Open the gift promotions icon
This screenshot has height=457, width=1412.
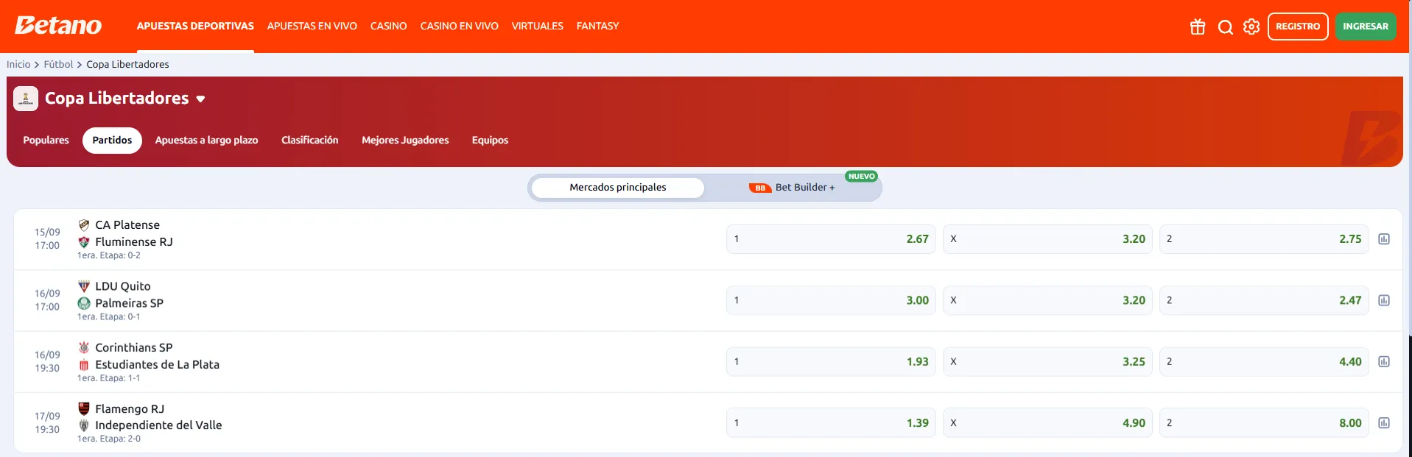tap(1198, 26)
